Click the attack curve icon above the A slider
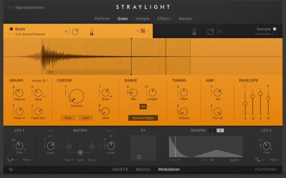Image resolution: width=286 pixels, height=178 pixels. [245, 86]
